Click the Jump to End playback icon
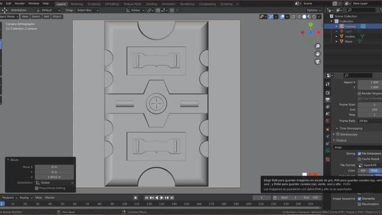Viewport: 382px width, 215px height. (x=172, y=198)
